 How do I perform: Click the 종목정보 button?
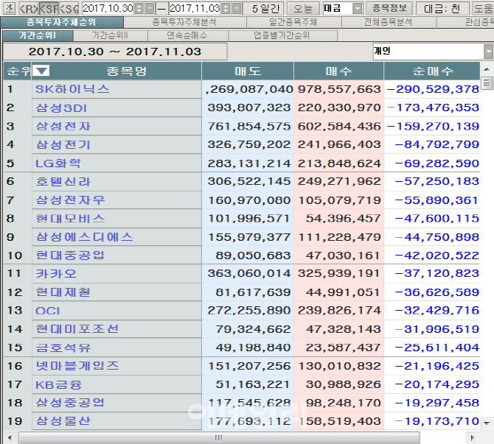(x=390, y=9)
